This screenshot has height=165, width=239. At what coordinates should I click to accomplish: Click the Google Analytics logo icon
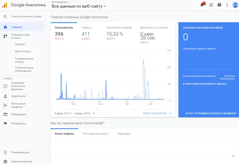(x=4, y=5)
